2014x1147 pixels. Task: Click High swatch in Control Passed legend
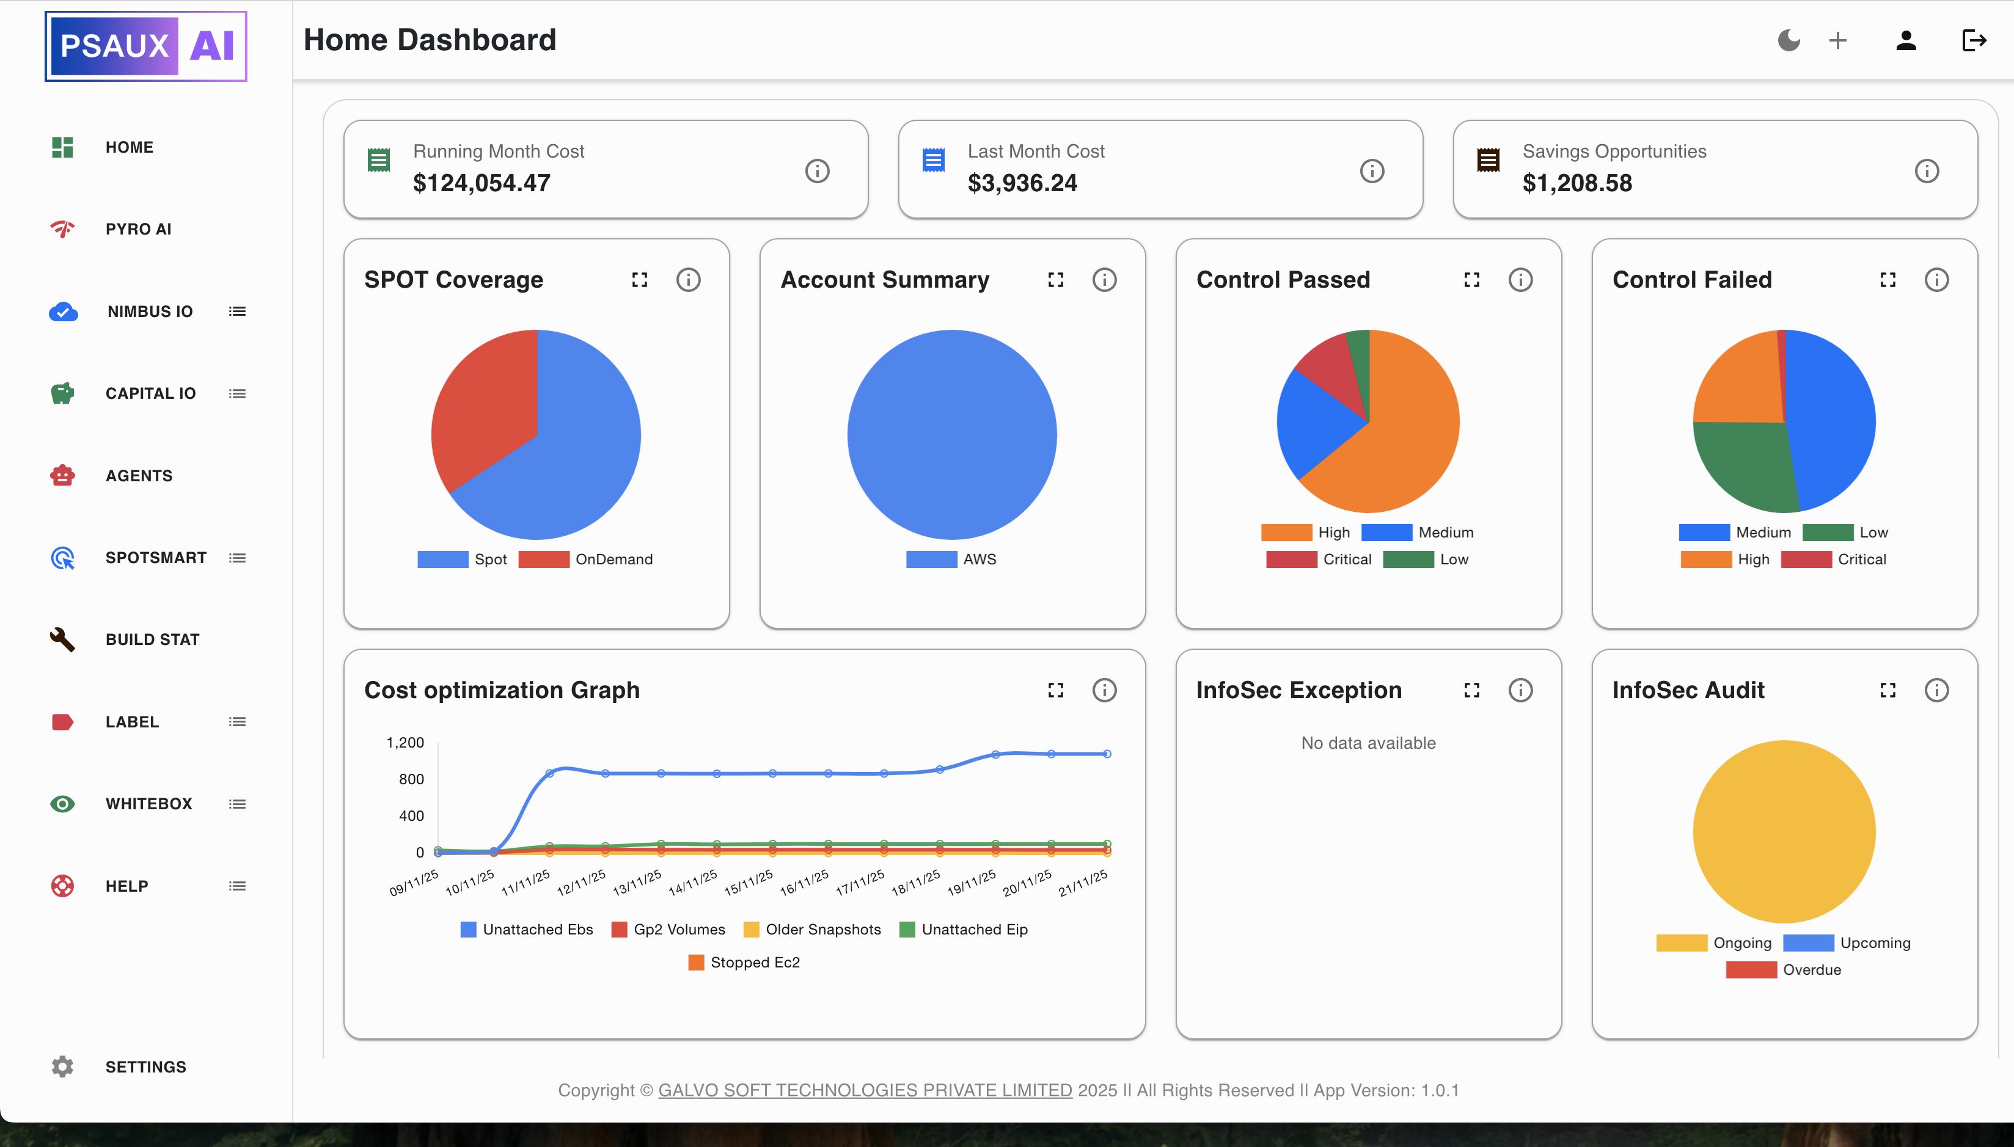(x=1286, y=533)
